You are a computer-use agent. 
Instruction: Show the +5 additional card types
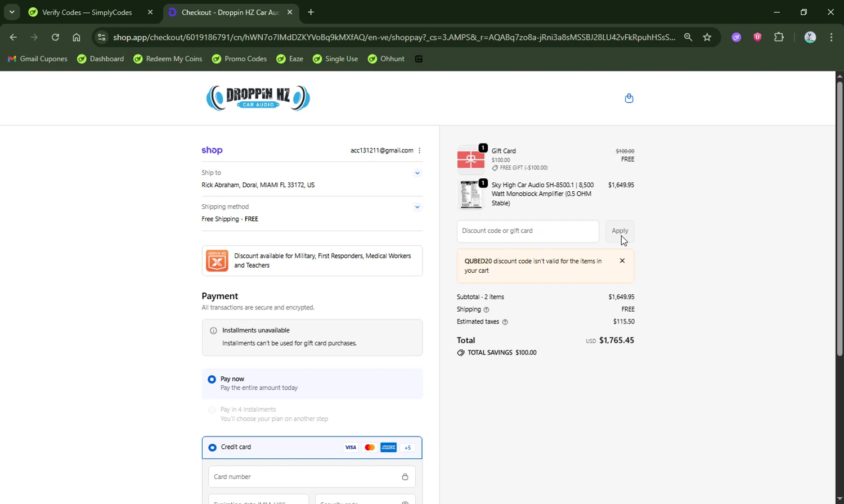(408, 448)
